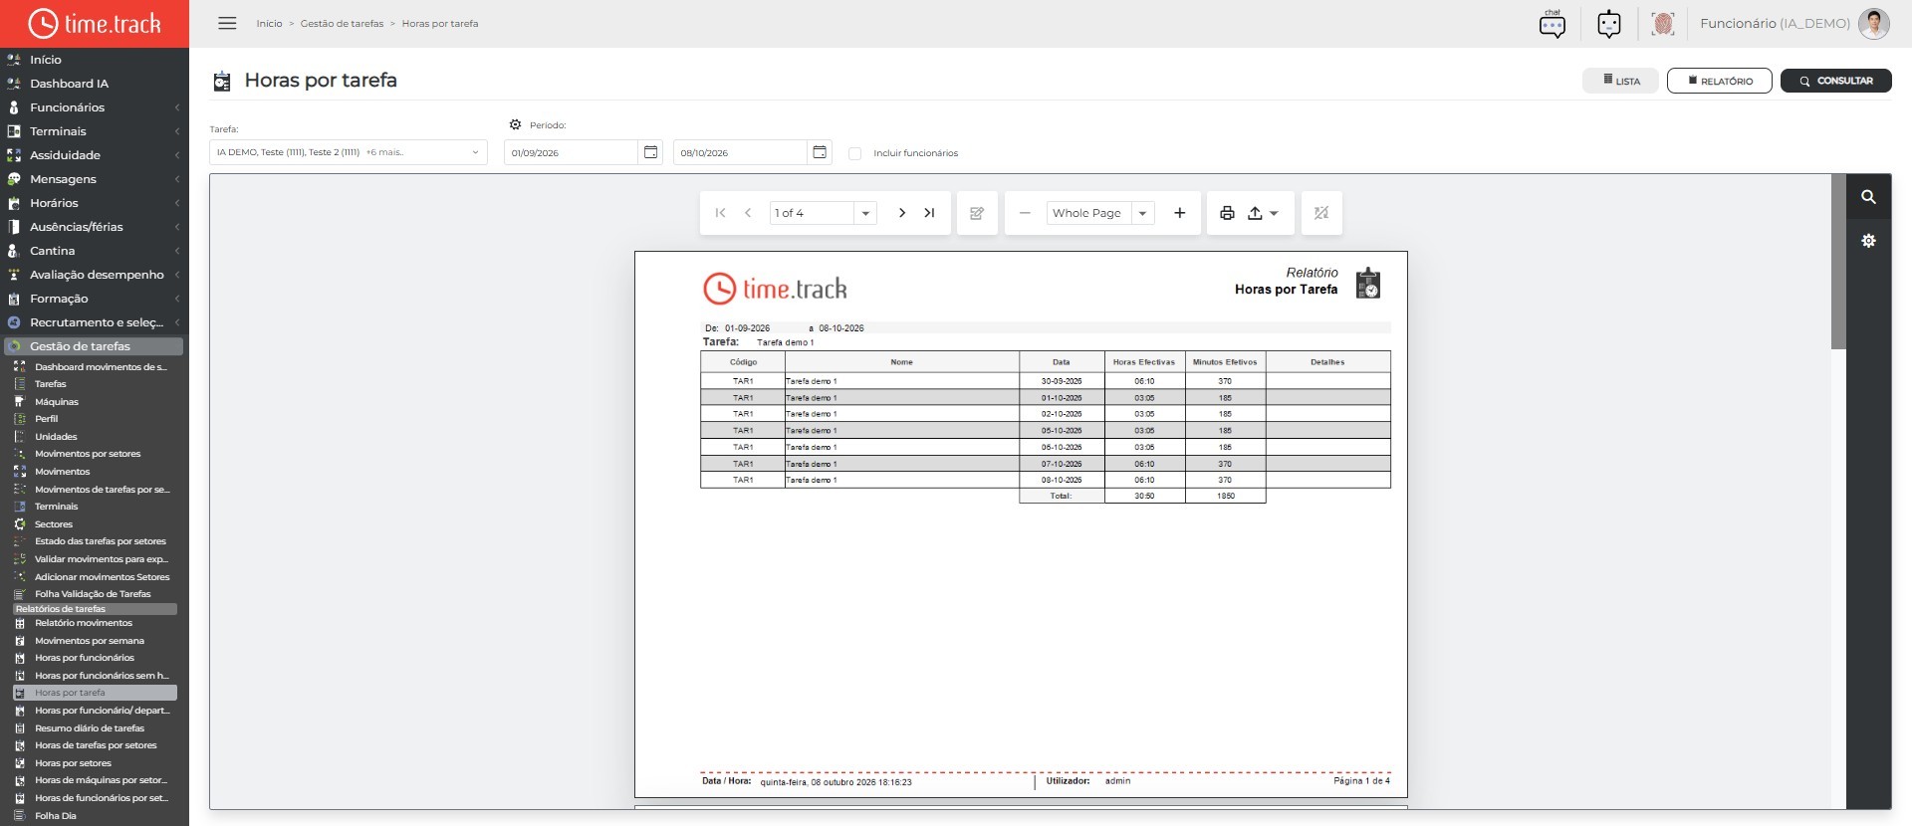
Task: Open the user profile avatar
Action: pyautogui.click(x=1873, y=24)
